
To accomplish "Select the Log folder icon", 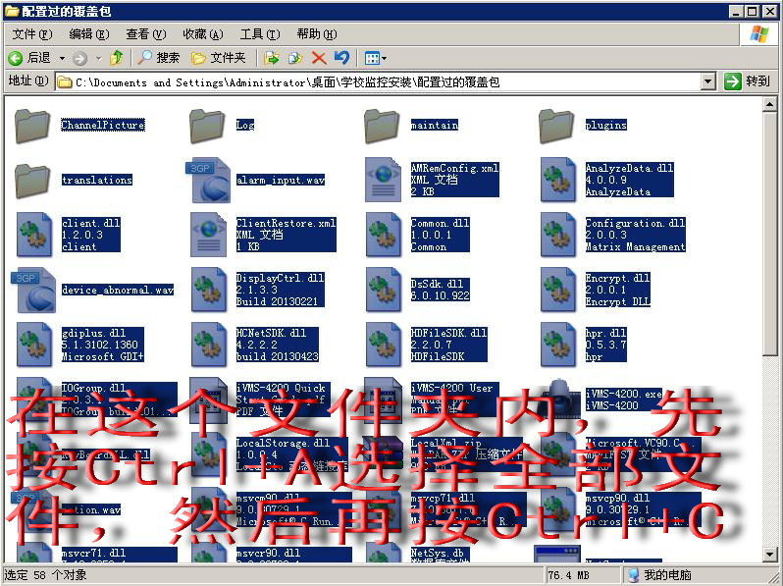I will pyautogui.click(x=207, y=126).
